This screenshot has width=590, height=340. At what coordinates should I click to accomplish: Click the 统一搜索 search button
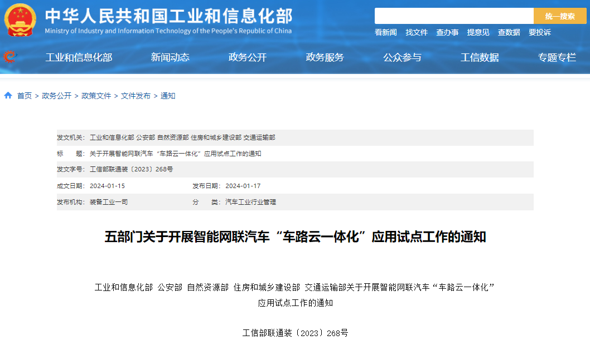pos(559,16)
